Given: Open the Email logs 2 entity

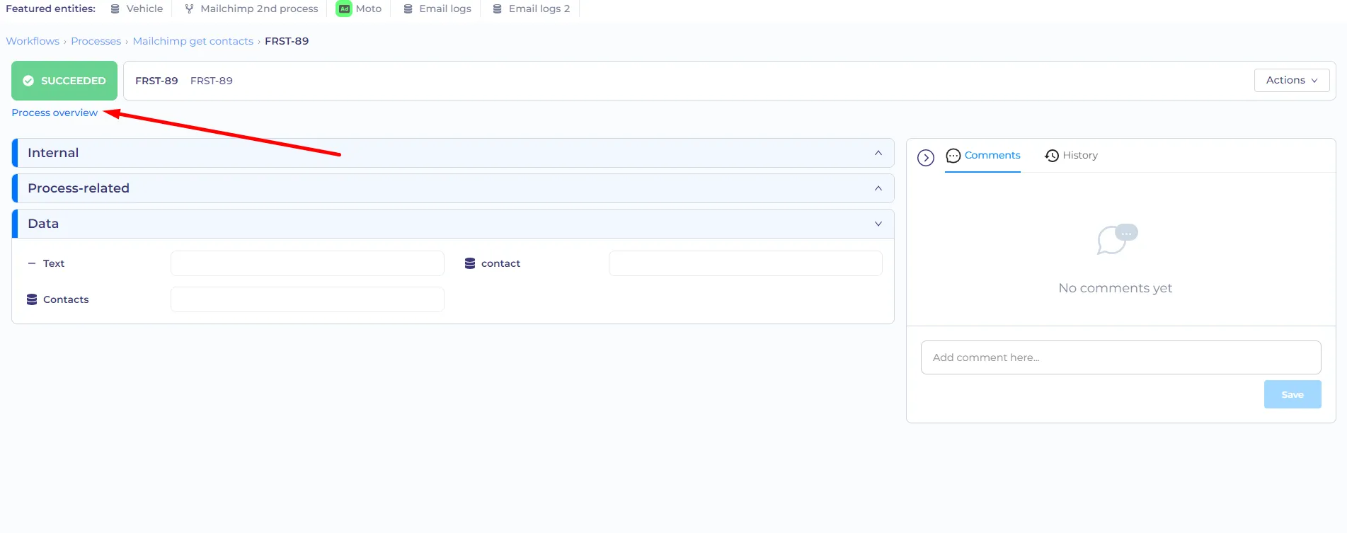Looking at the screenshot, I should pos(531,8).
